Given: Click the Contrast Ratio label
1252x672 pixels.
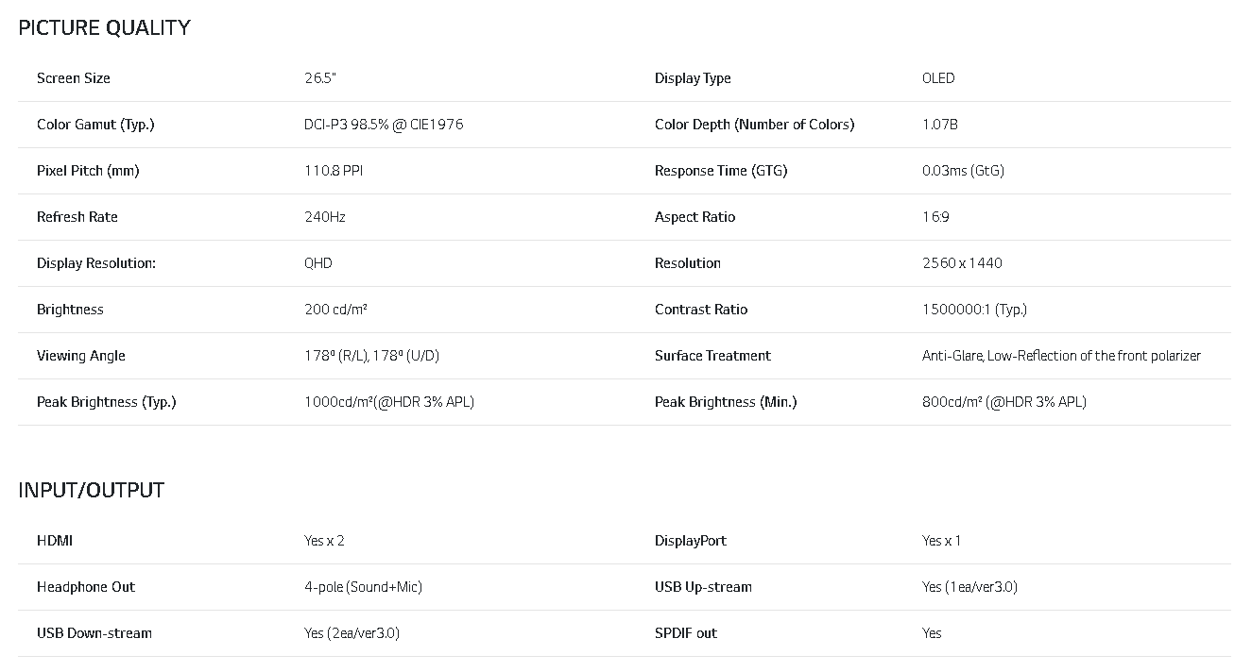Looking at the screenshot, I should pyautogui.click(x=700, y=310).
